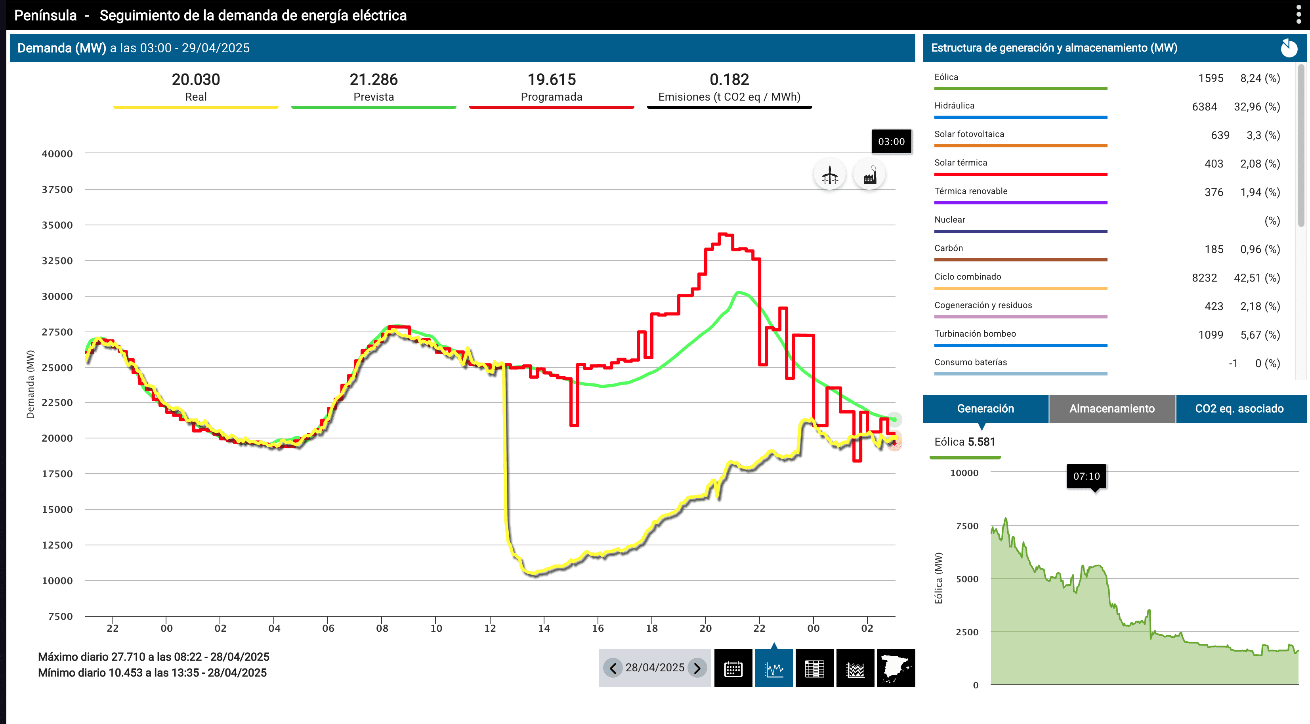The width and height of the screenshot is (1310, 724).
Task: Click the purple Térmica renovable color bar
Action: (x=1021, y=203)
